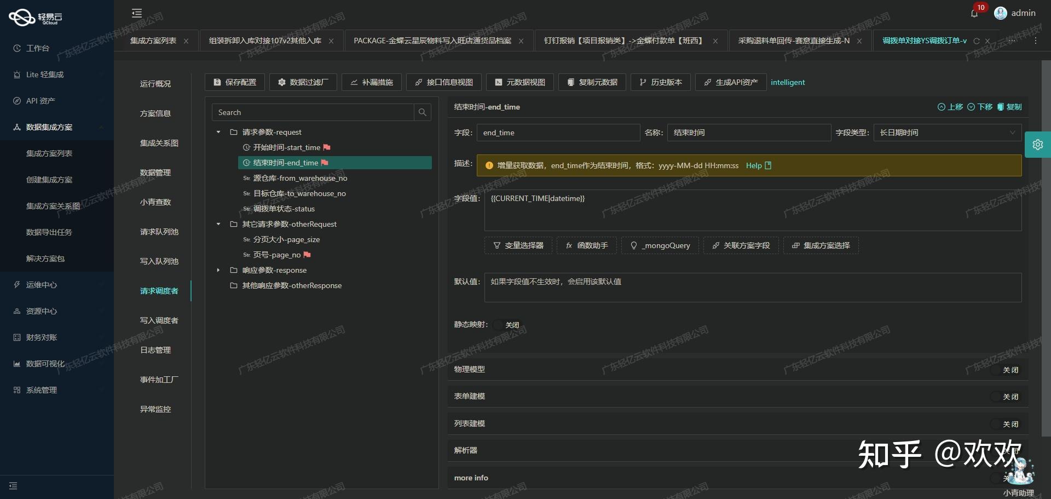Click the 生成API资产 icon
1051x499 pixels.
point(731,82)
